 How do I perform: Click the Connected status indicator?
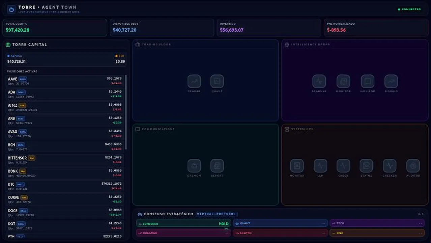(x=409, y=9)
